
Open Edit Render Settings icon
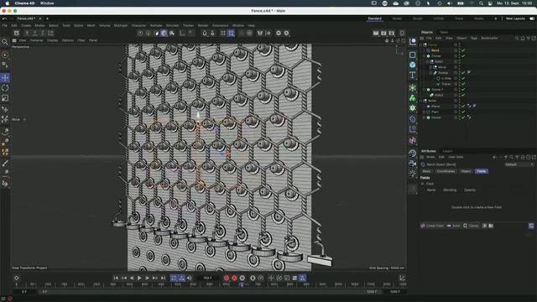(392, 34)
